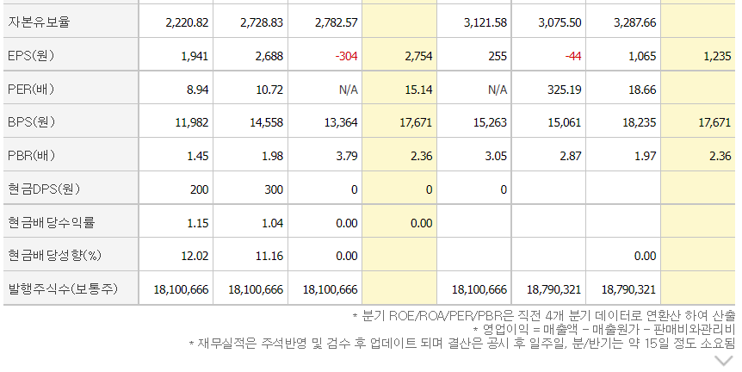The image size is (742, 372).
Task: Click the red EPS value -44
Action: (x=573, y=56)
